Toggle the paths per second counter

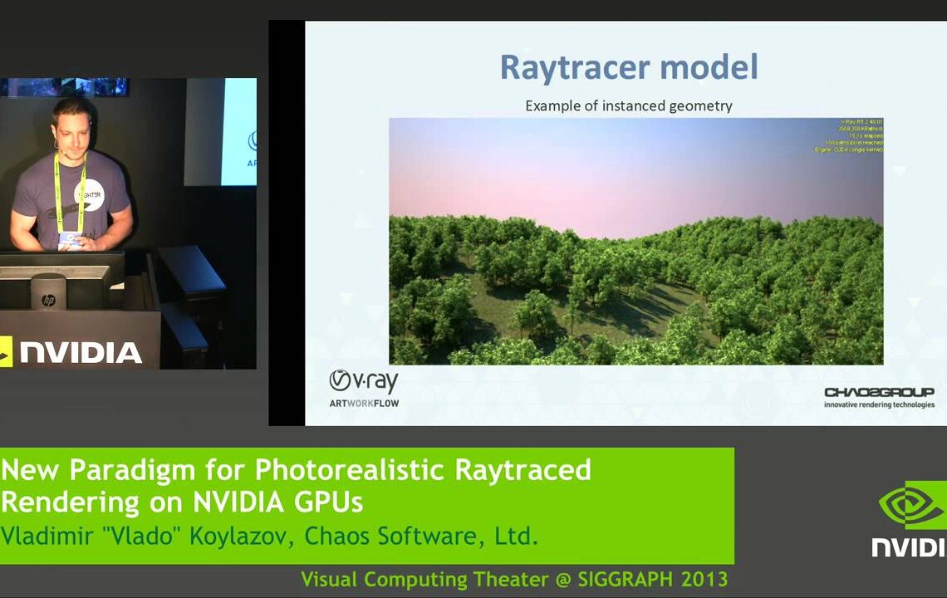860,129
